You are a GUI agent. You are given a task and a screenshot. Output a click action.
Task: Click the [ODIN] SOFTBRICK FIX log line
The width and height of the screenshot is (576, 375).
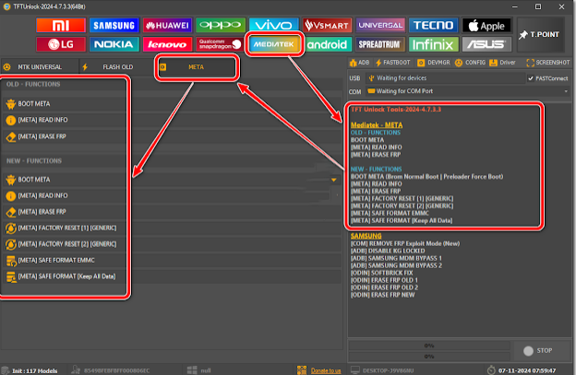[381, 273]
